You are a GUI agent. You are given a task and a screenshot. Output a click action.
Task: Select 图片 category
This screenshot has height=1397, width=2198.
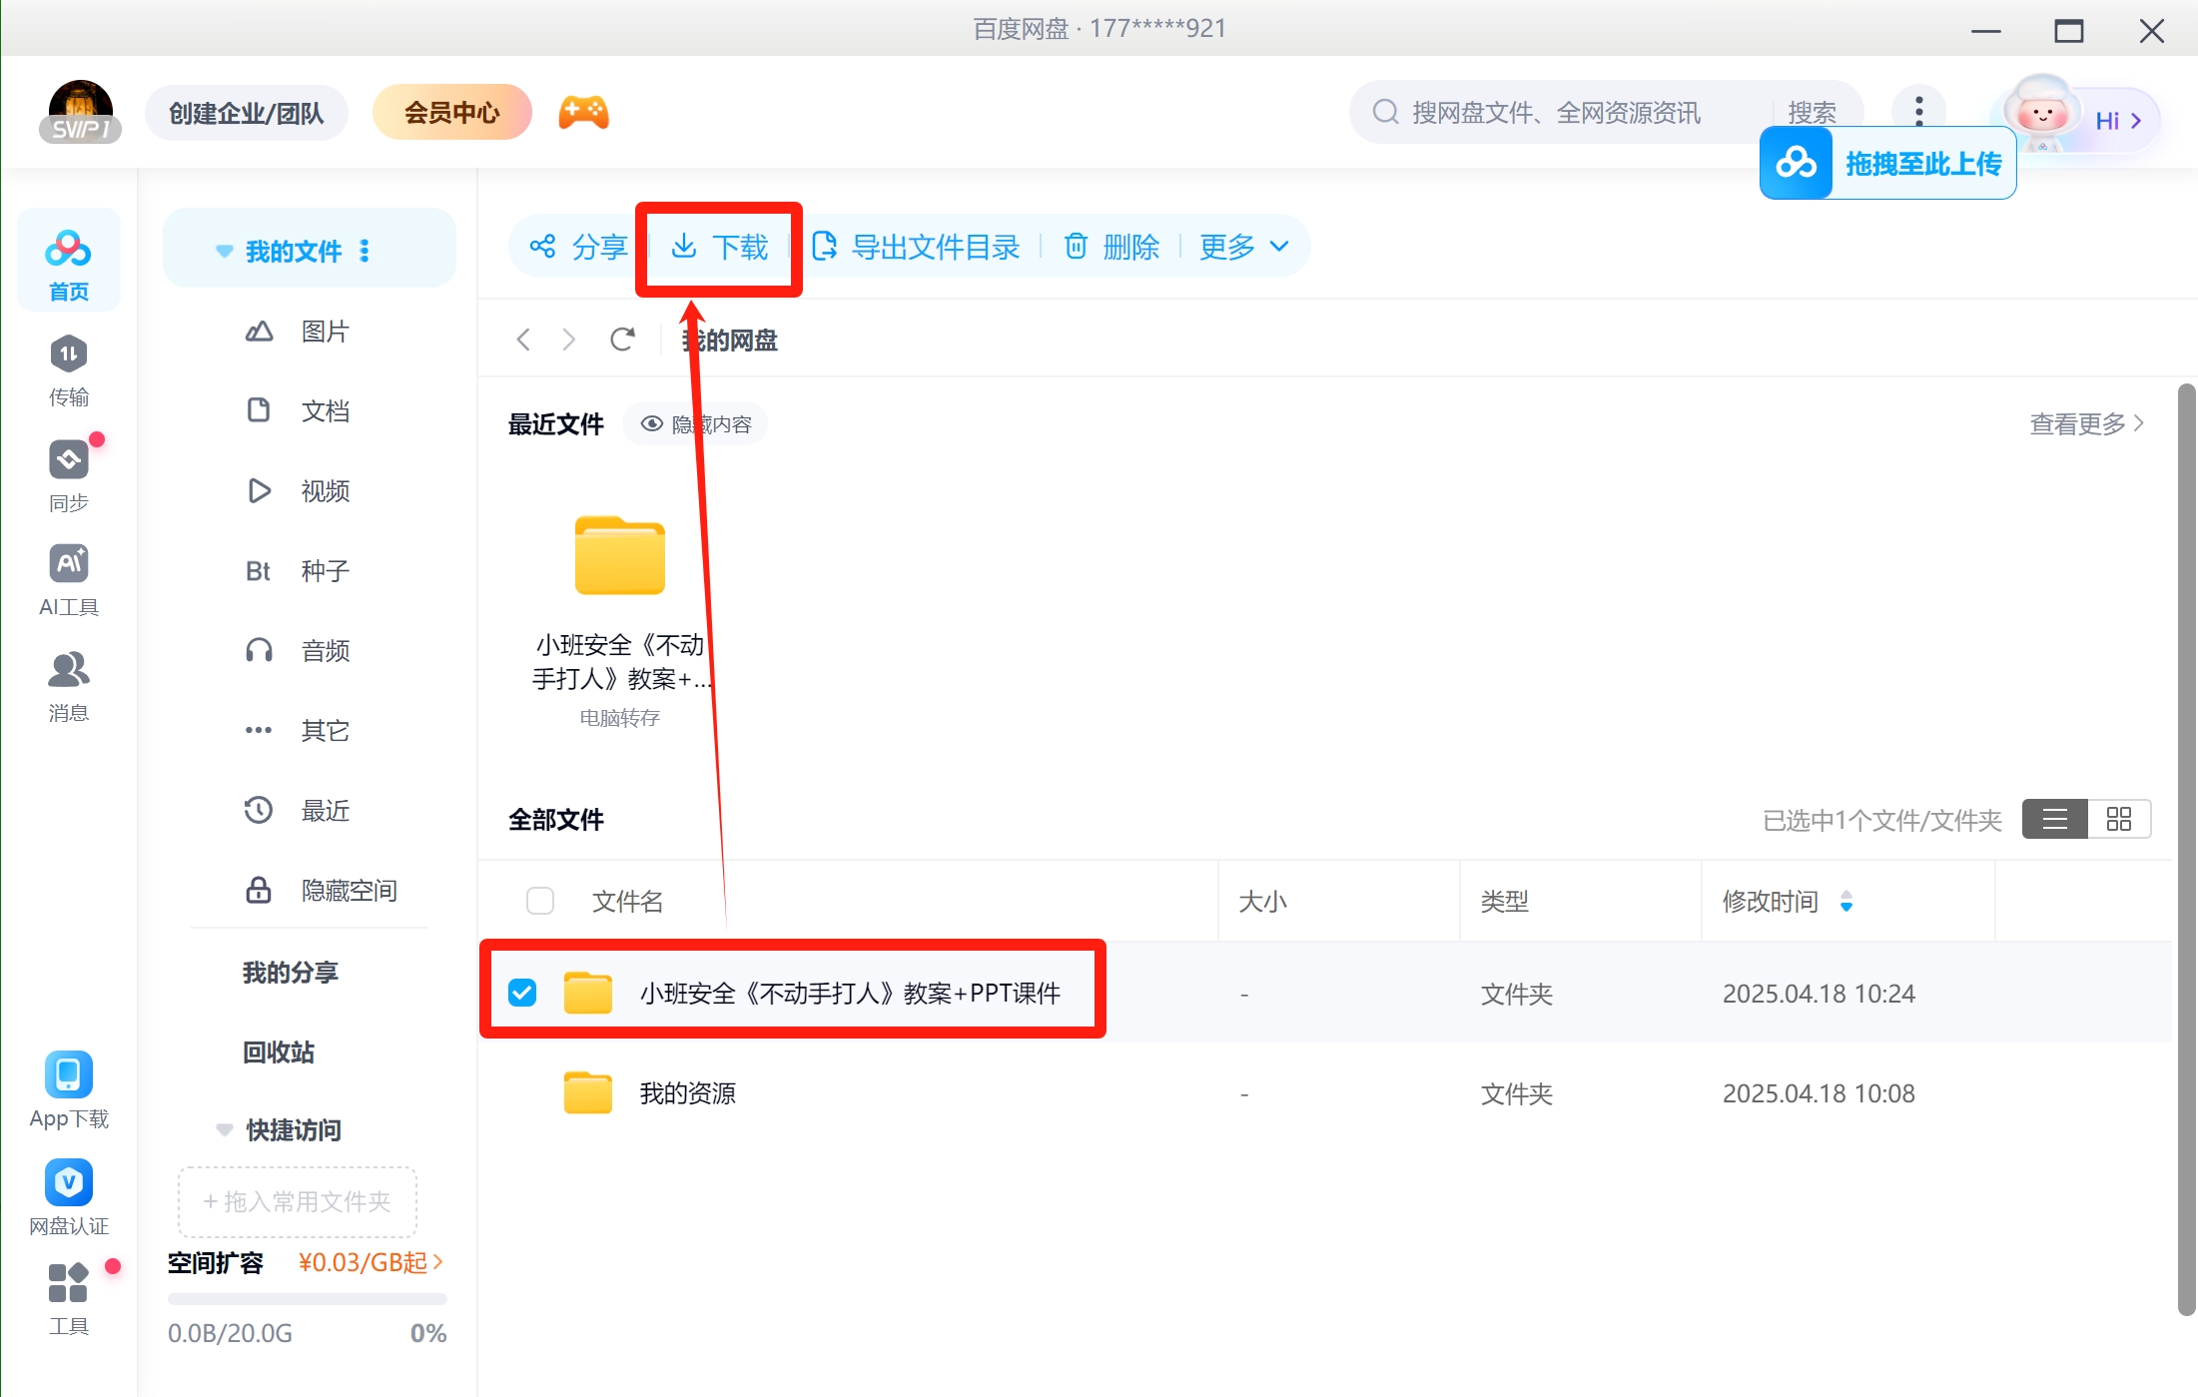300,332
